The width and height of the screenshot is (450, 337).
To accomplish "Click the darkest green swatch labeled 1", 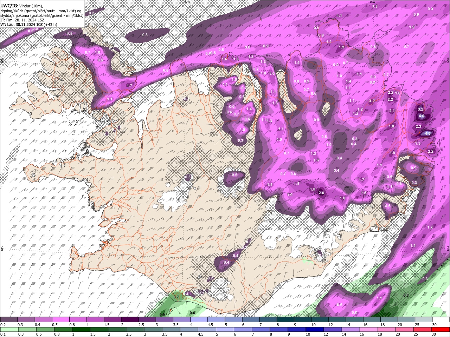I will (81, 330).
